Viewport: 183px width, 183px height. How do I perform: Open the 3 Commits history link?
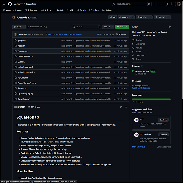pos(121,34)
